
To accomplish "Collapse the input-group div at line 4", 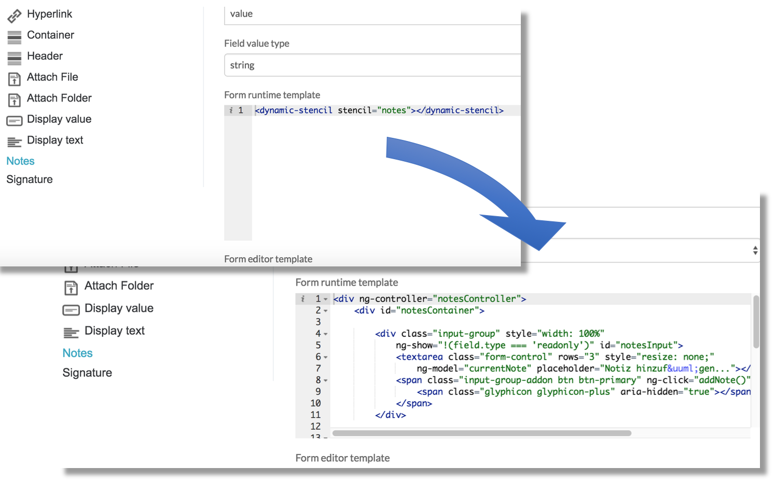I will [326, 334].
